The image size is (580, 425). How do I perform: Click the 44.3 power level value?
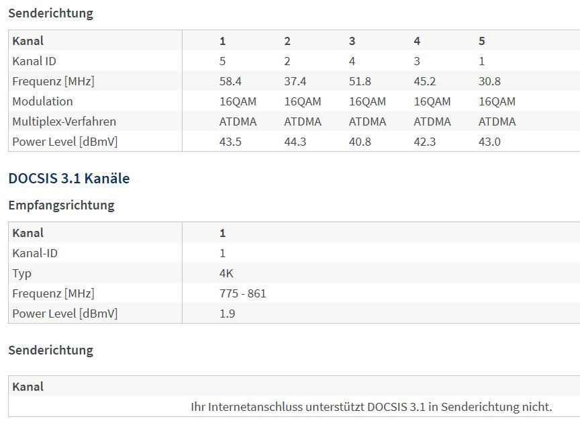point(295,142)
